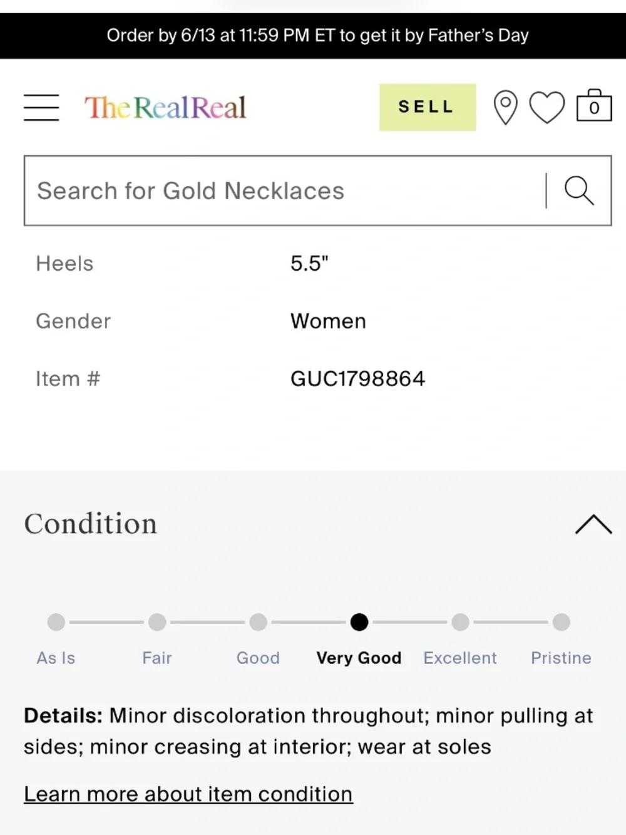Select the Good condition dot
626x835 pixels.
pos(258,622)
